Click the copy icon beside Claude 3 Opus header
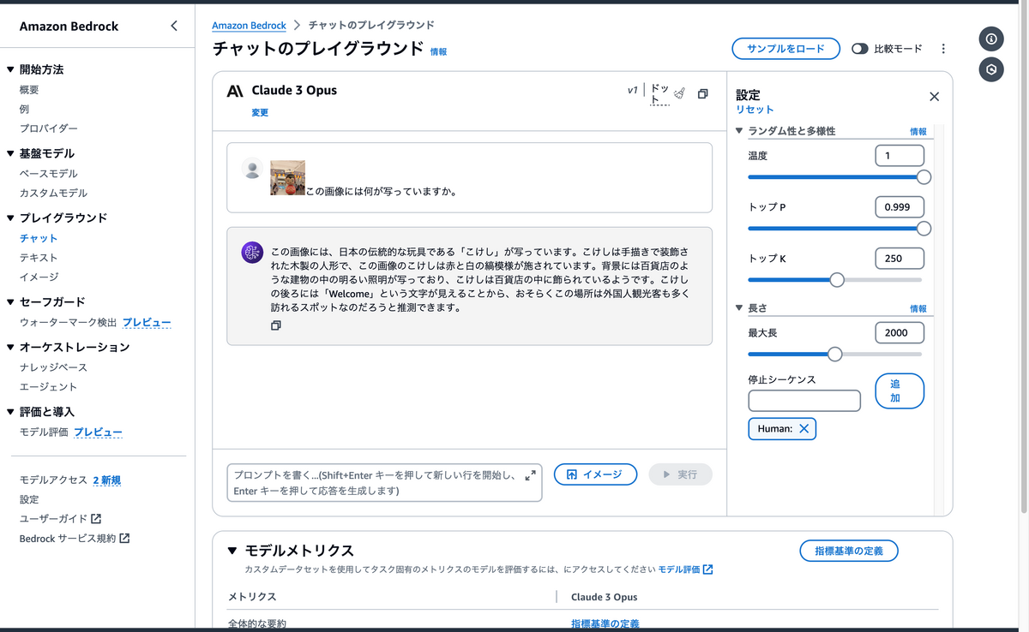The height and width of the screenshot is (632, 1029). coord(703,93)
